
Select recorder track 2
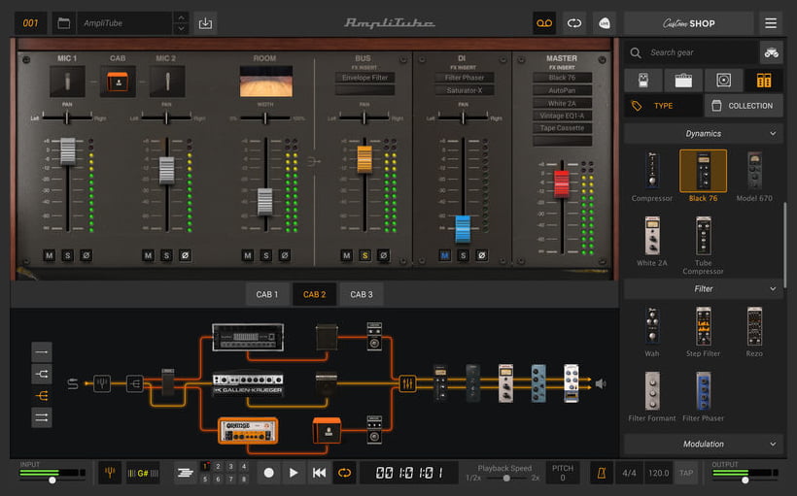pos(218,466)
